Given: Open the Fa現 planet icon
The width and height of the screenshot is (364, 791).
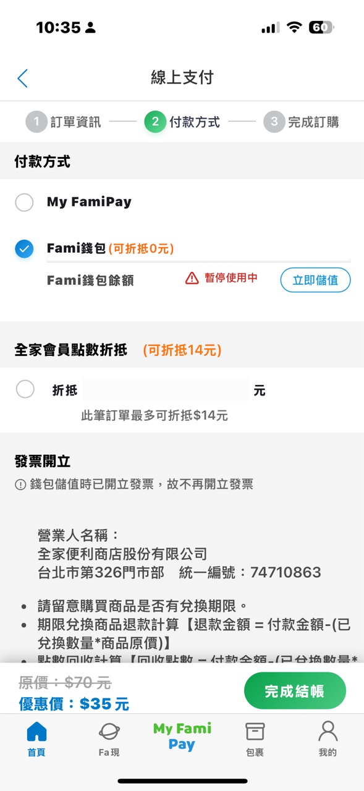Looking at the screenshot, I should (109, 732).
